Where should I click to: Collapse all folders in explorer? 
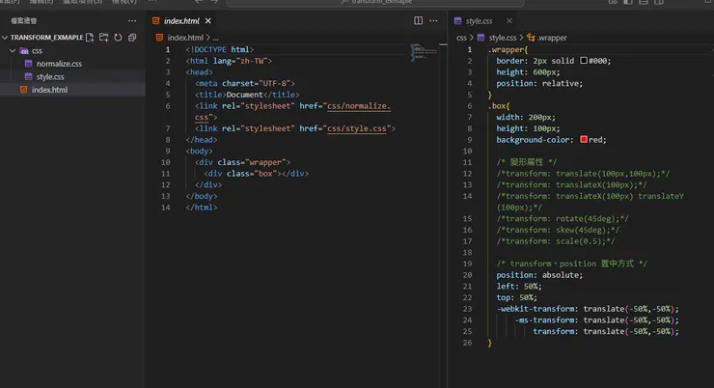pyautogui.click(x=132, y=38)
